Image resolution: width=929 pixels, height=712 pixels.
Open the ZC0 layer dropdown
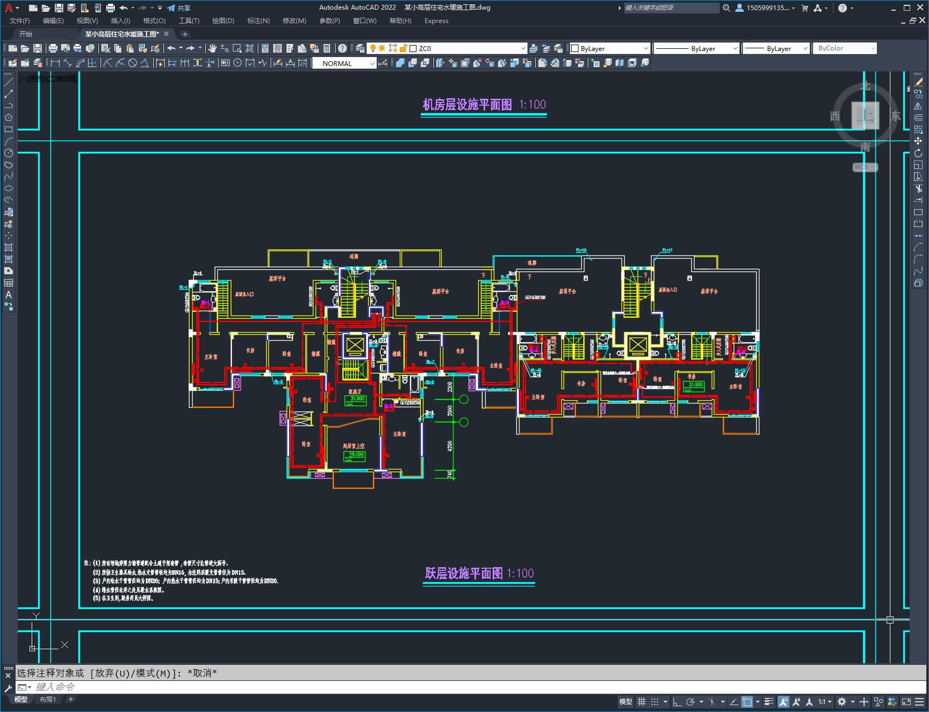coord(467,48)
